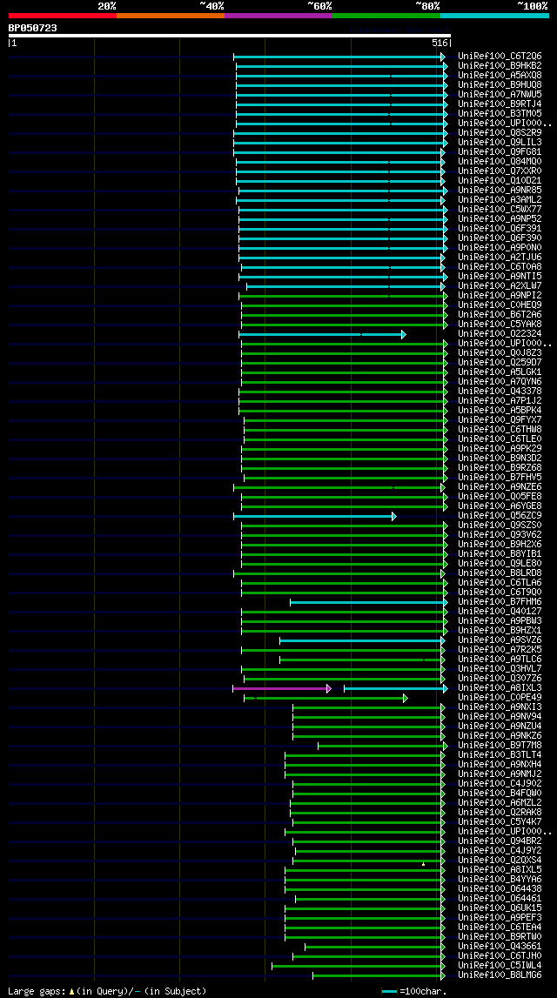Select the UniRef100_C0PE49 label

coord(500,698)
